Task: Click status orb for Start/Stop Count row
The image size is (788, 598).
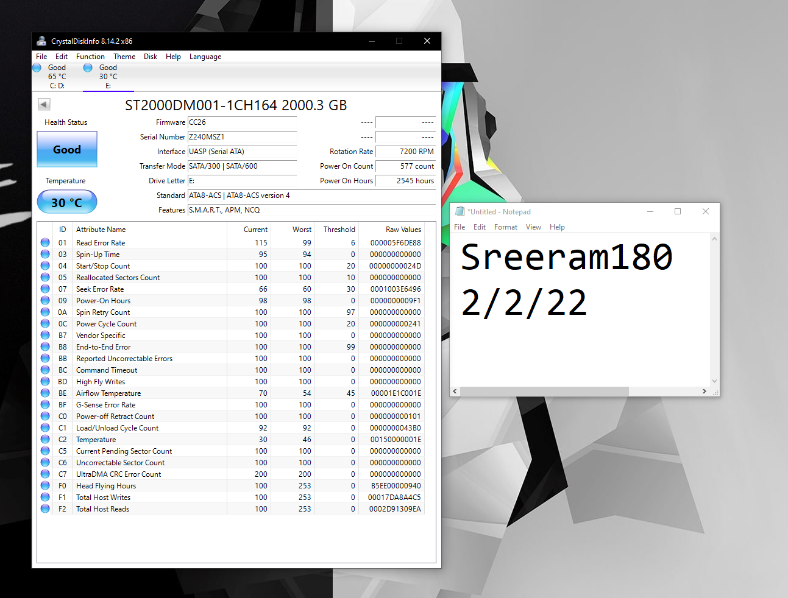Action: pyautogui.click(x=45, y=266)
